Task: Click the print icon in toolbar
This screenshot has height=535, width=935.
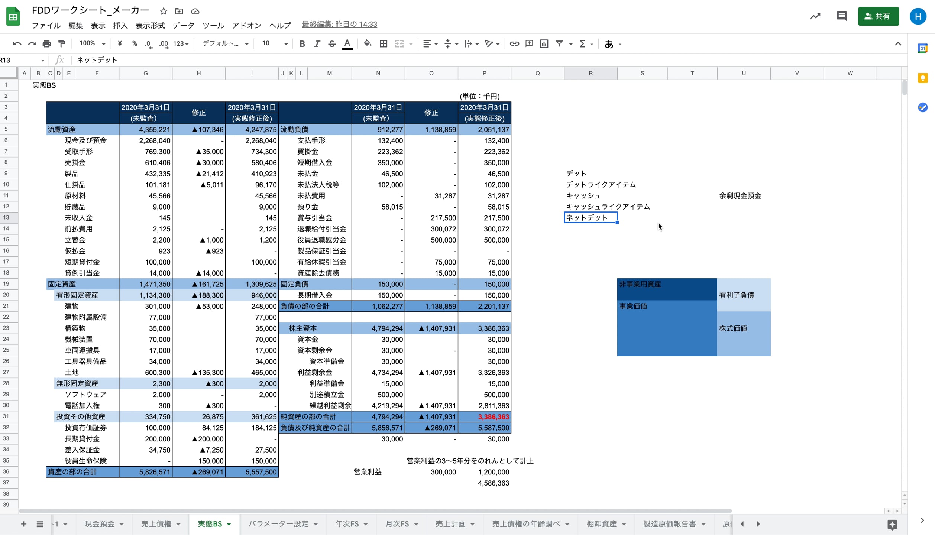Action: coord(46,44)
